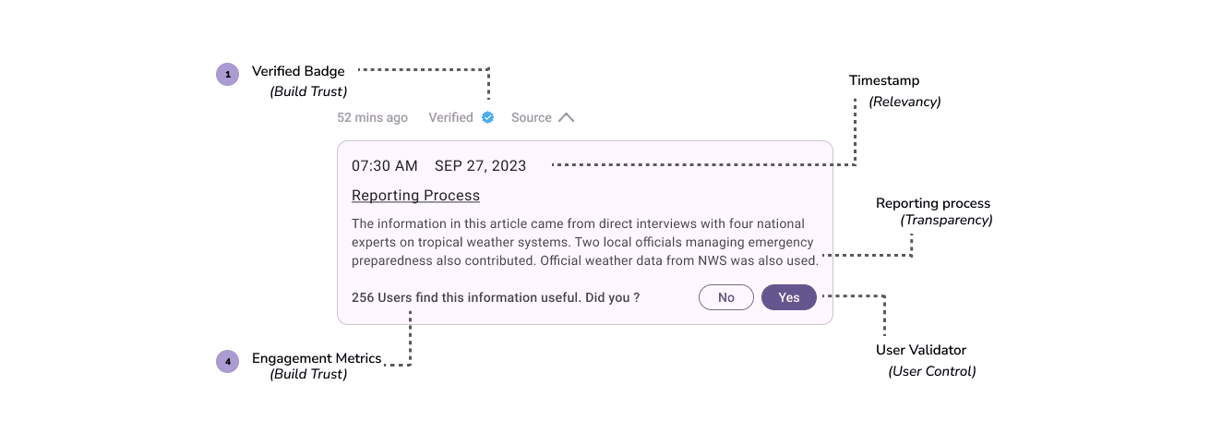Click the 07:30 AM time text
This screenshot has height=445, width=1222.
click(385, 166)
